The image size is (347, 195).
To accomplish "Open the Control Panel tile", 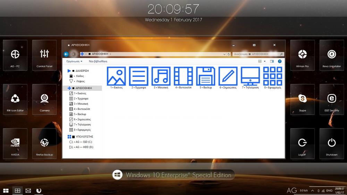I will 44,55.
